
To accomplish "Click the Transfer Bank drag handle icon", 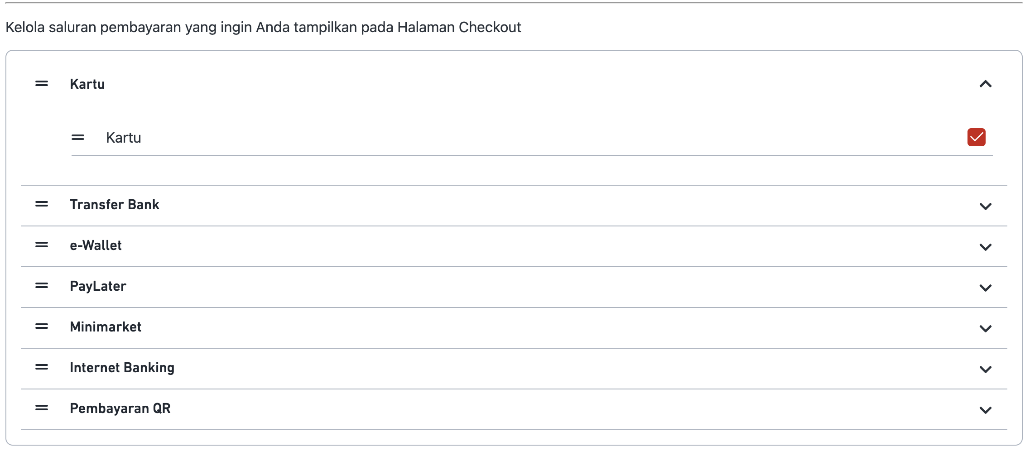I will click(x=42, y=205).
